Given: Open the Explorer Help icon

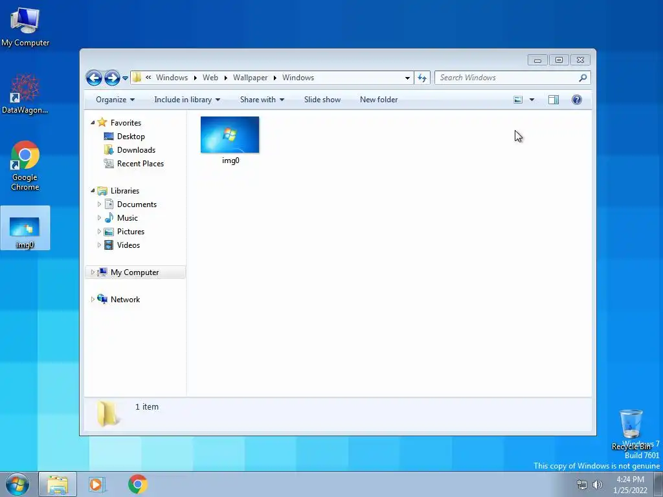Looking at the screenshot, I should [576, 100].
